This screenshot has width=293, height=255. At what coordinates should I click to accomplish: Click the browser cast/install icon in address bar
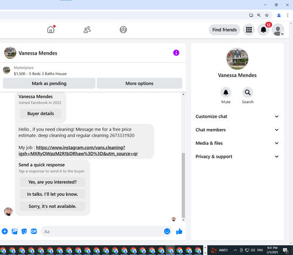(251, 15)
